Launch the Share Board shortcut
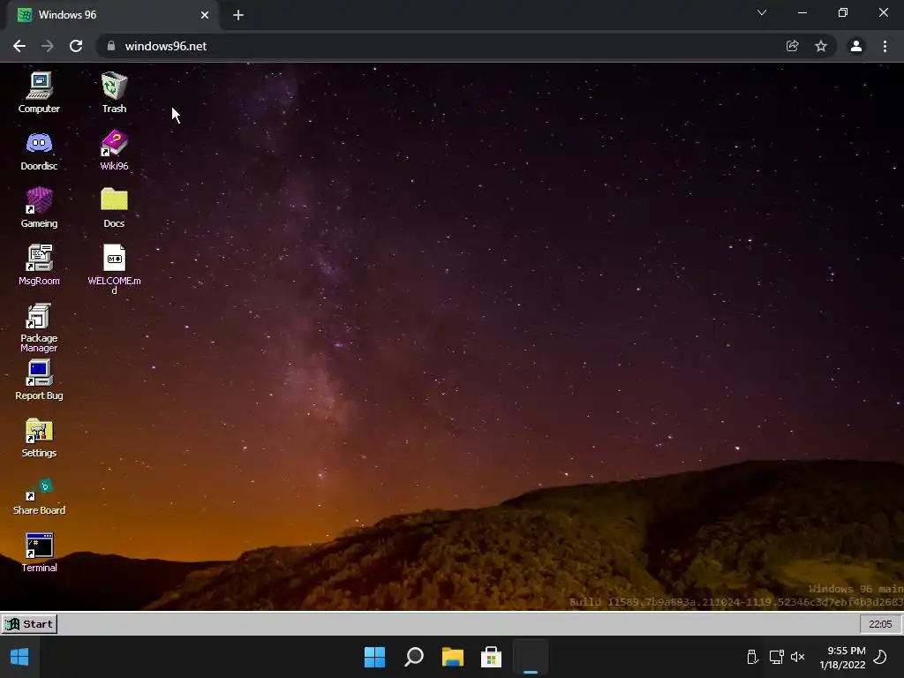 (x=39, y=496)
